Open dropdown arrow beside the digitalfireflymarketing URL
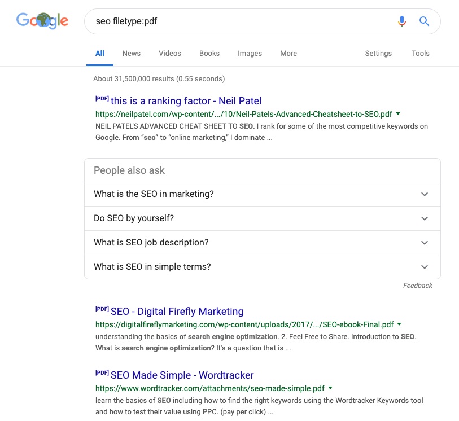Image resolution: width=459 pixels, height=421 pixels. pos(399,324)
